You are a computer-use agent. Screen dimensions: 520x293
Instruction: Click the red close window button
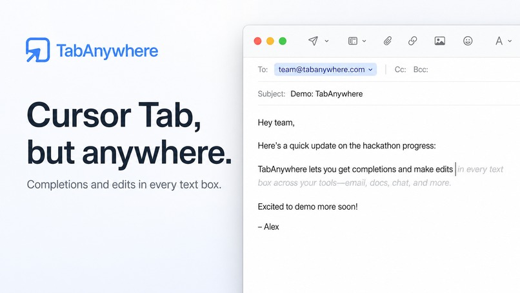[x=257, y=41]
